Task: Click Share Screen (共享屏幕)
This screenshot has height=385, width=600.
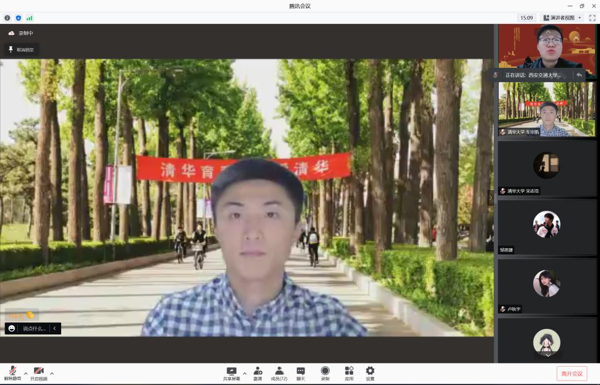Action: pyautogui.click(x=232, y=373)
